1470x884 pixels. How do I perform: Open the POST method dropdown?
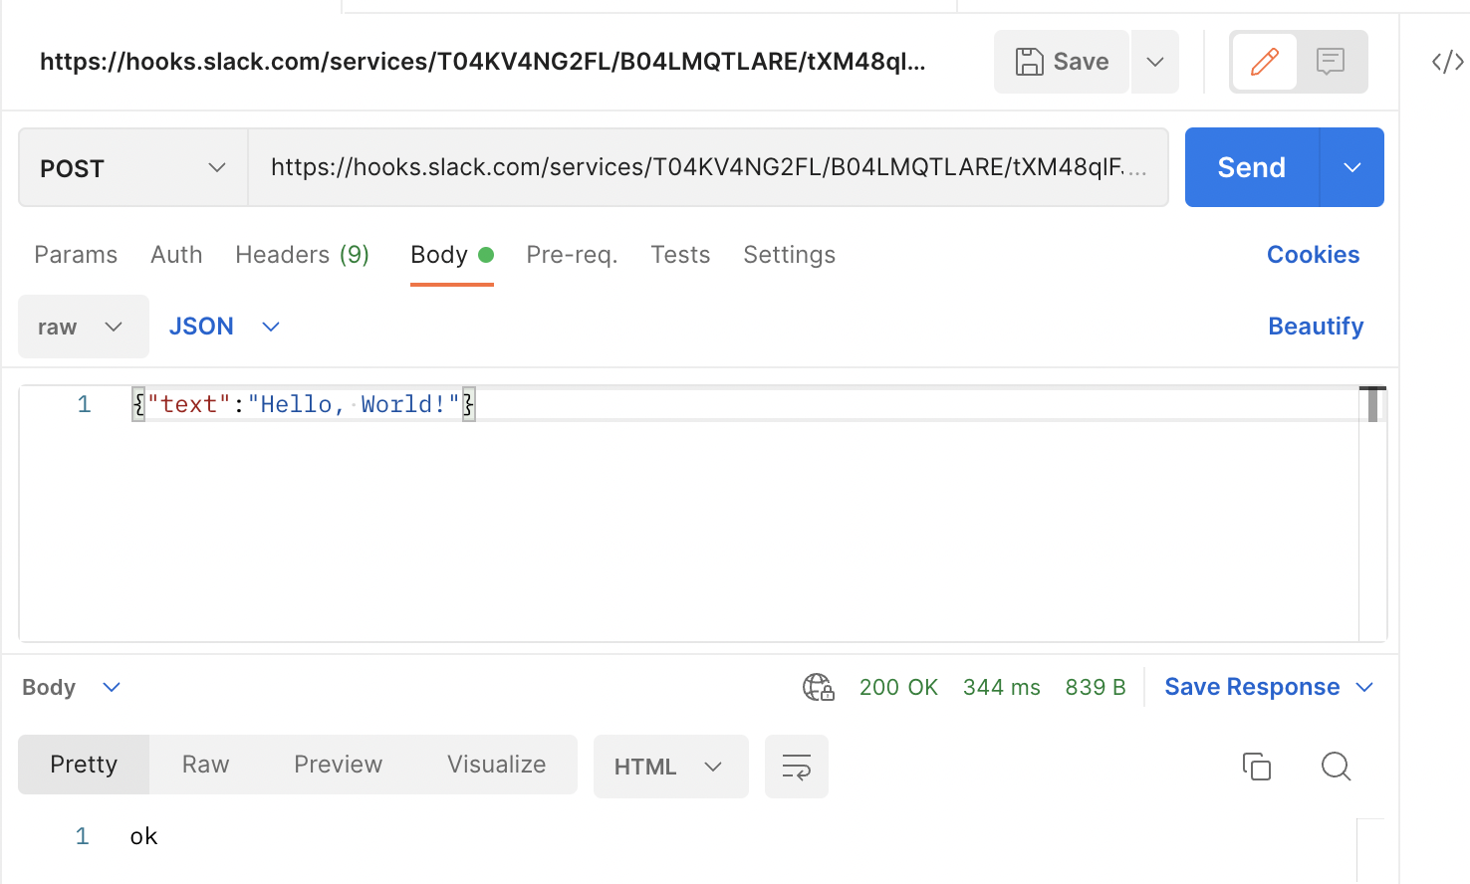(x=133, y=167)
